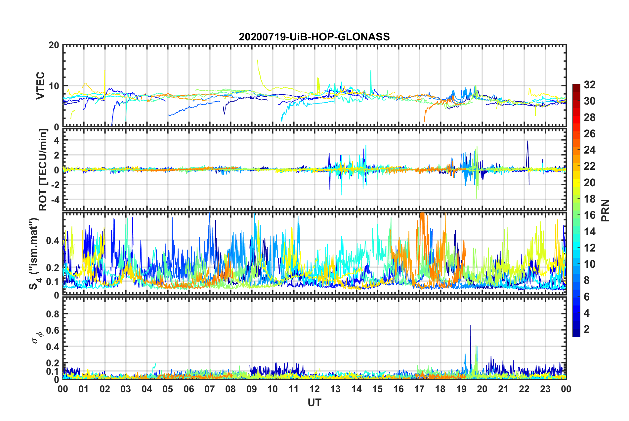The width and height of the screenshot is (629, 421).
Task: Click S4 tick label 0.4
Action: [52, 241]
